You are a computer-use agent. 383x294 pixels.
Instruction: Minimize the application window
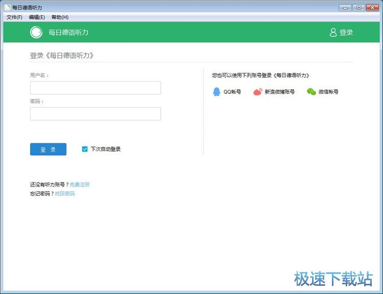[x=346, y=7]
